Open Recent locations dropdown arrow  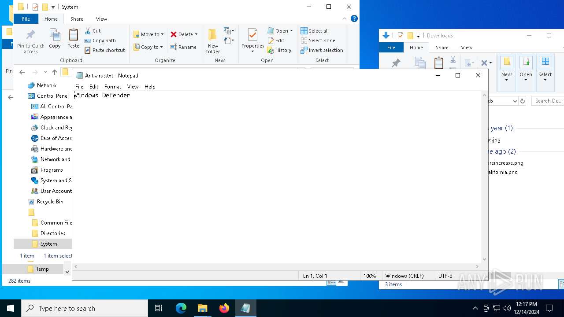click(45, 72)
